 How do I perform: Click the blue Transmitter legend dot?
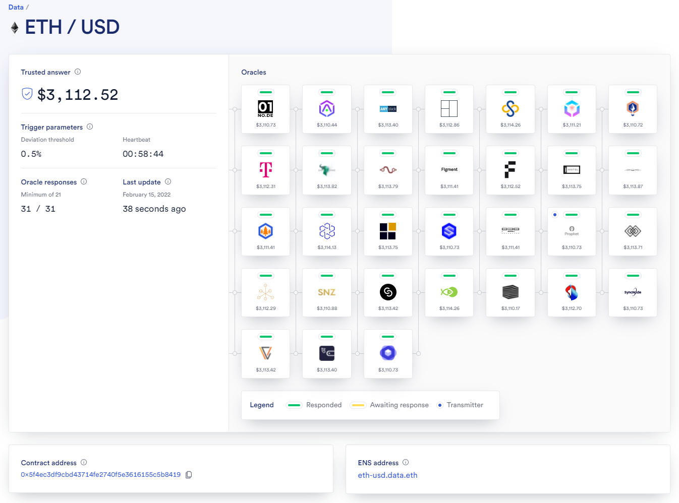(x=440, y=405)
